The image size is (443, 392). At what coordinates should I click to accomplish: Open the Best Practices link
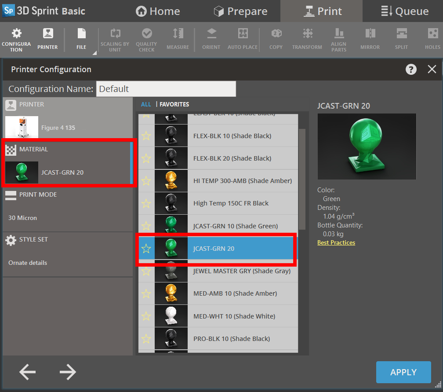[336, 242]
